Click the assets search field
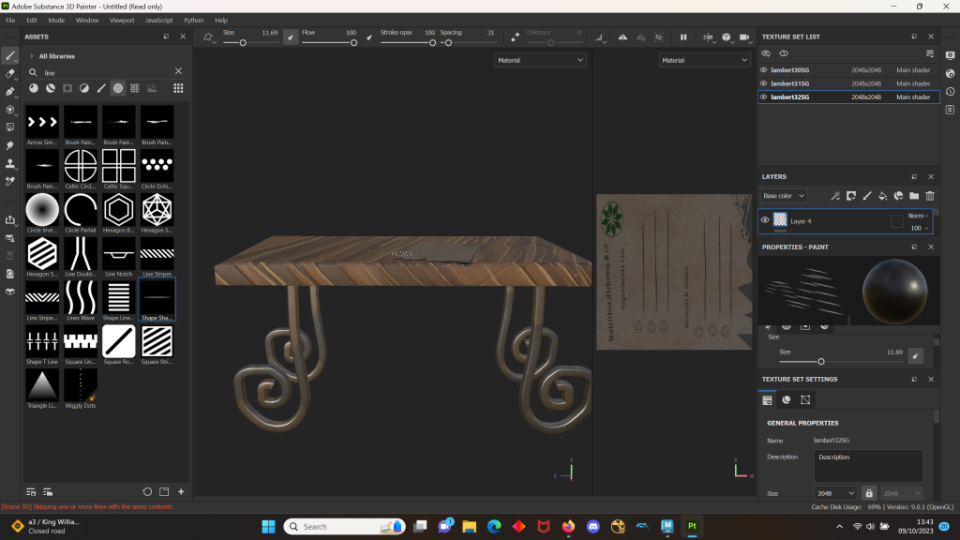 [x=107, y=72]
